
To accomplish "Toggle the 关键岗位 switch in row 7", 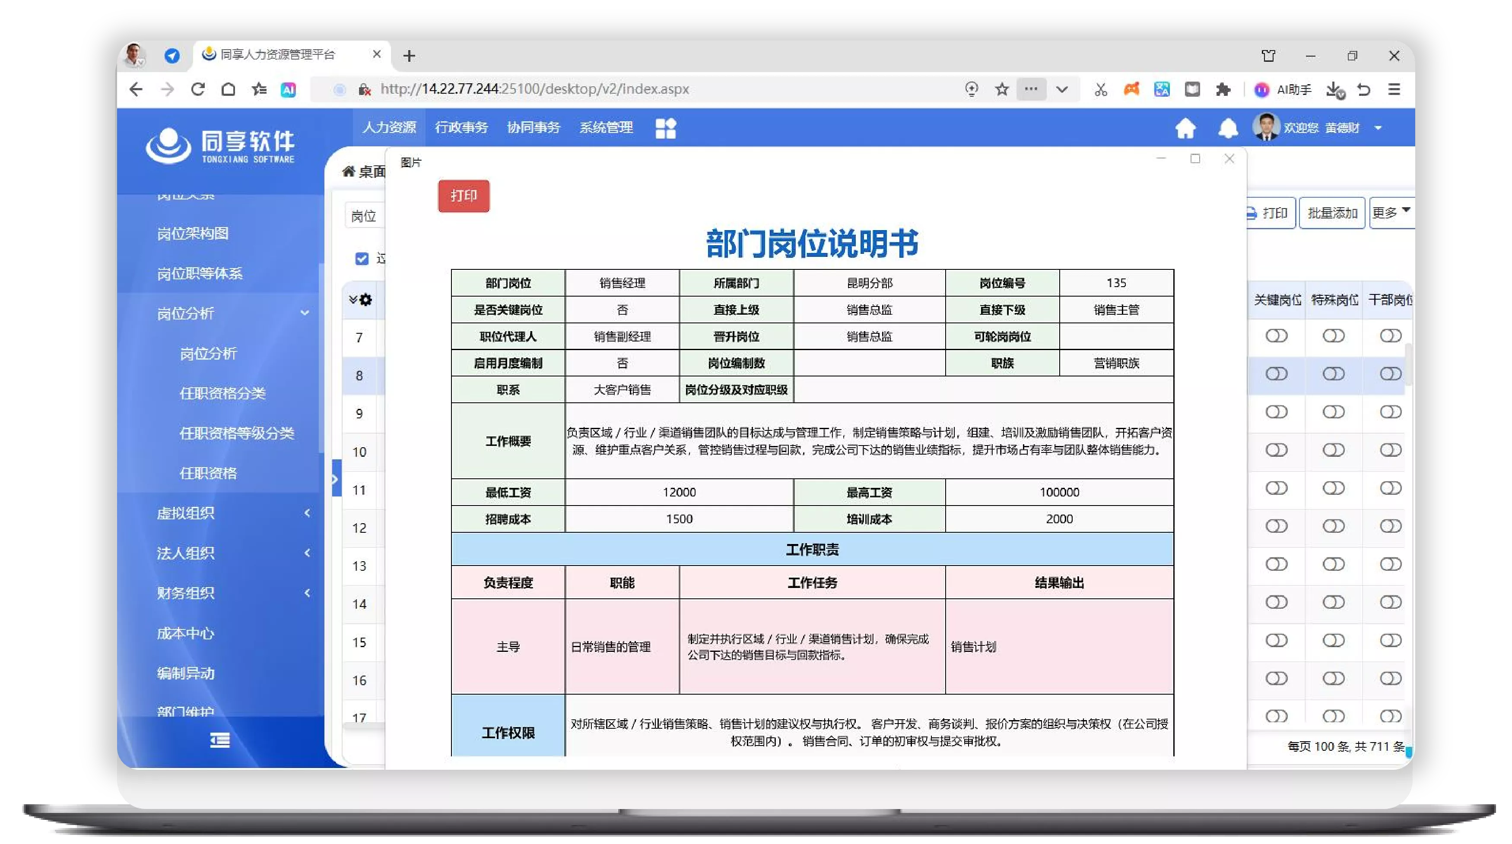I will click(x=1277, y=335).
